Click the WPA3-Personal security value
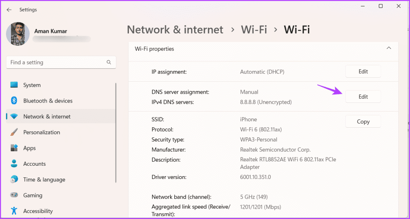Viewport: 410px width, 219px height. tap(258, 140)
